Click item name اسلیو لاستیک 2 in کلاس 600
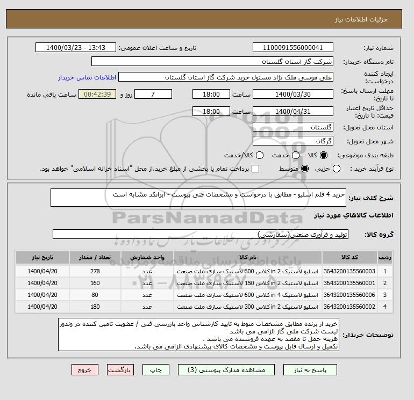Image resolution: width=414 pixels, height=400 pixels. click(248, 271)
